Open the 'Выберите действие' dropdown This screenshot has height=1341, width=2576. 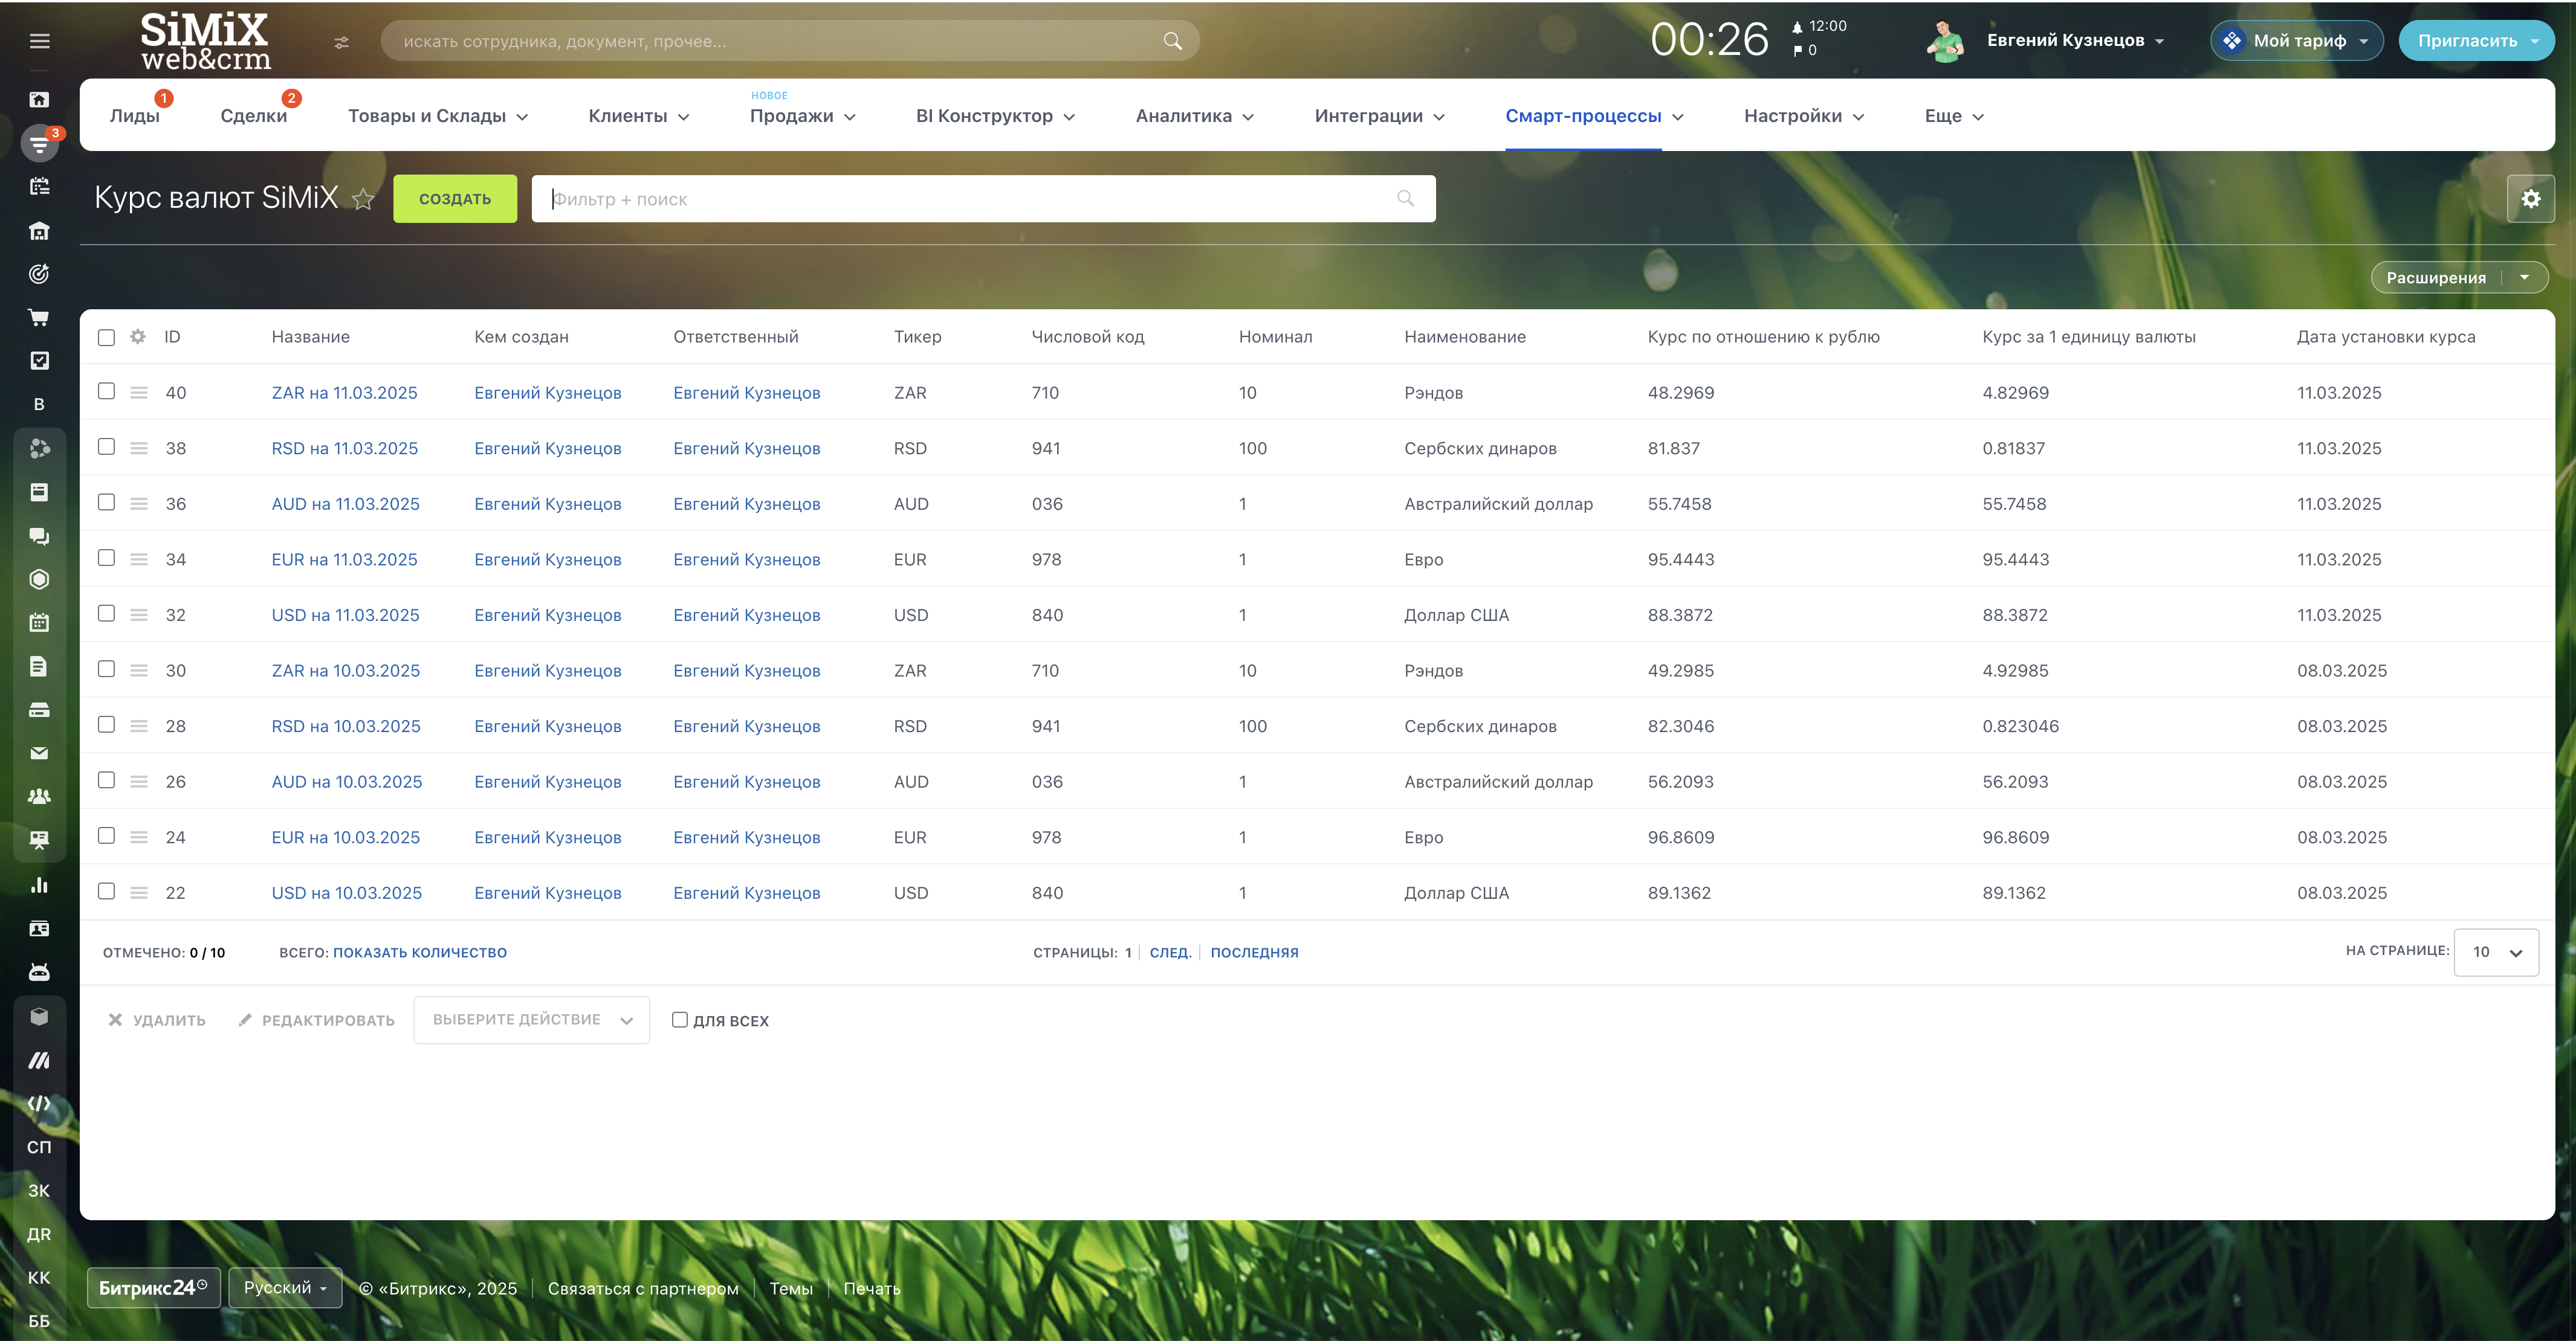[x=531, y=1019]
